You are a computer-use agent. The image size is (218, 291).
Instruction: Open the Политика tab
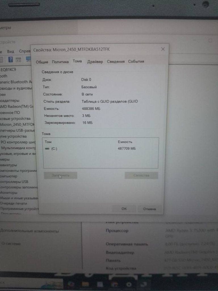click(60, 62)
